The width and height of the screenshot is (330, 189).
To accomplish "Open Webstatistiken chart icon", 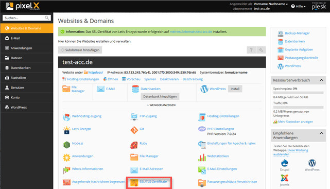I will click(x=202, y=158).
